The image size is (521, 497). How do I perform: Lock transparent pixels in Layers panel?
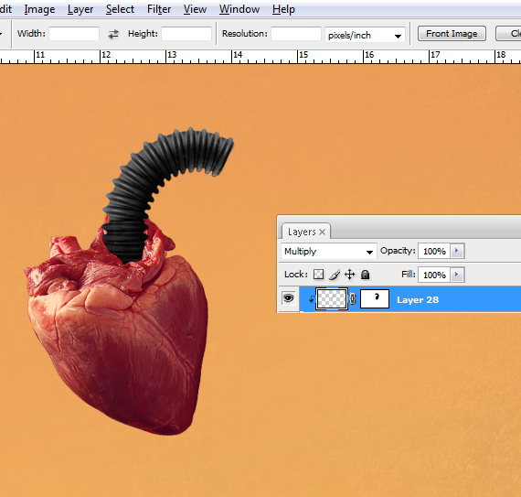click(318, 275)
